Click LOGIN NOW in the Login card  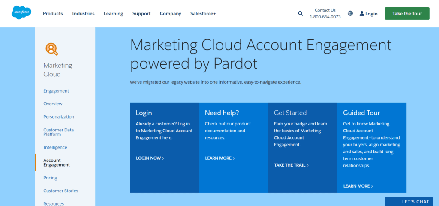click(150, 158)
